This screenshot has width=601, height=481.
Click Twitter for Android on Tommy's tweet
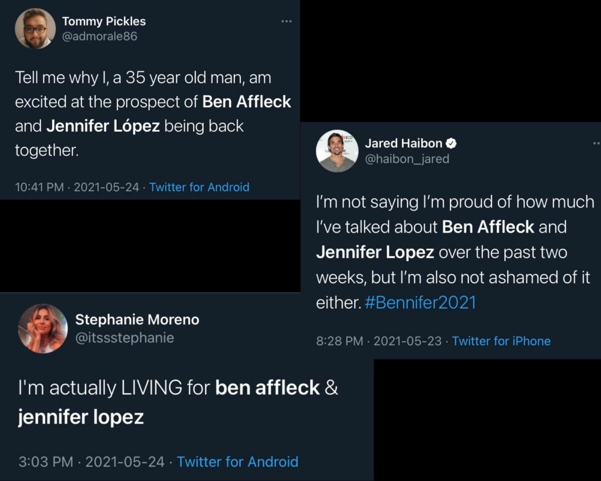point(199,187)
